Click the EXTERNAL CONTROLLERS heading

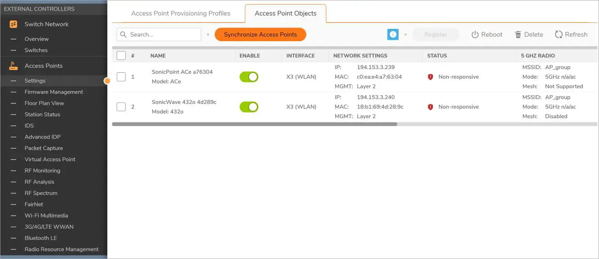point(39,9)
